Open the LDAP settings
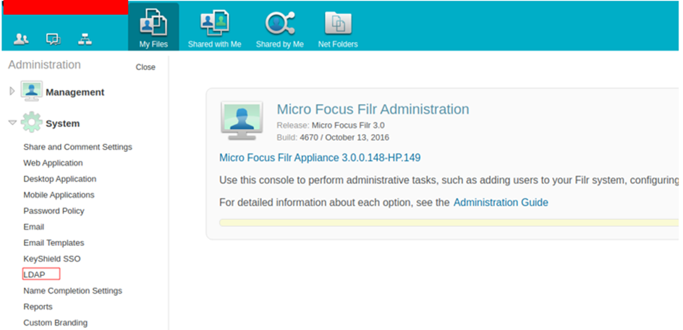This screenshot has width=683, height=330. 35,274
